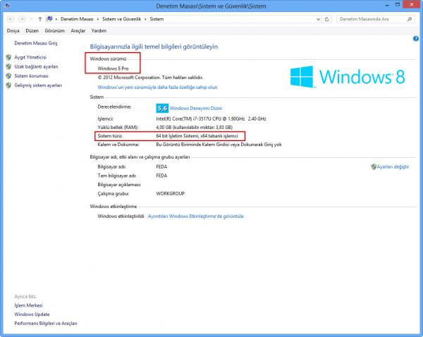The image size is (423, 337).
Task: Open 'Performans Bilgileri ve Araçları' link
Action: point(46,323)
